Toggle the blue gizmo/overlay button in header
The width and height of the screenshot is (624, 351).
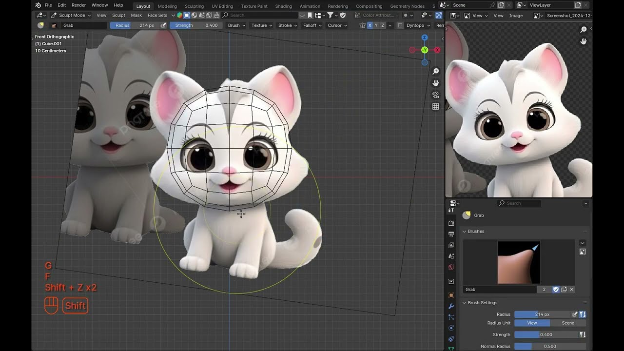438,15
